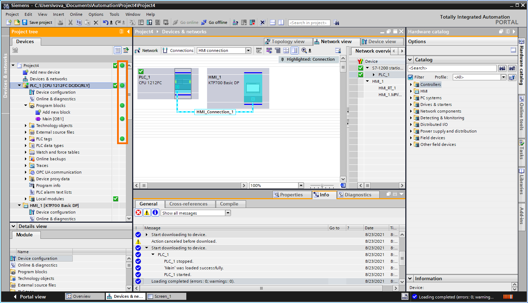
Task: Expand Watch and force tables folder
Action: click(x=26, y=152)
